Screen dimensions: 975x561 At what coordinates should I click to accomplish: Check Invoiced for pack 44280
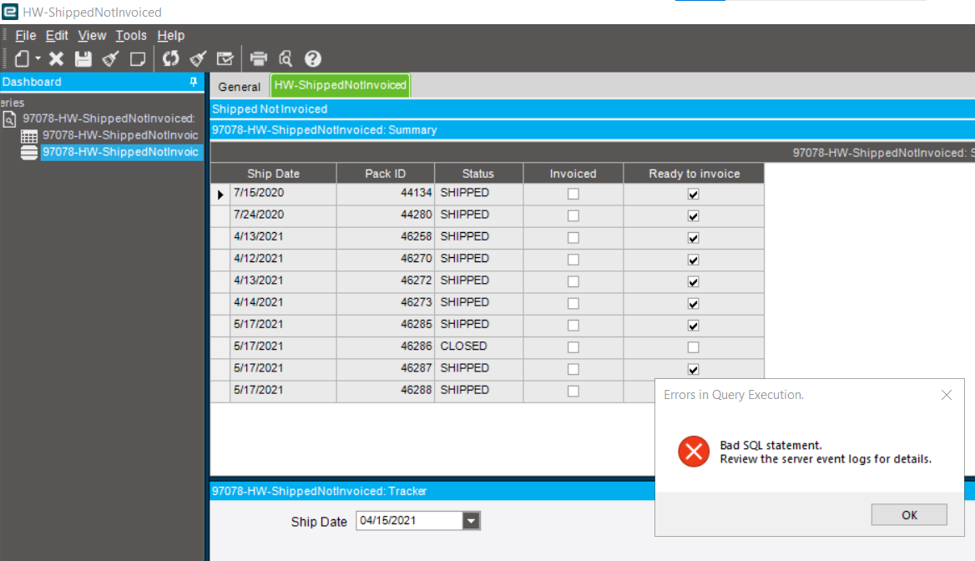tap(573, 216)
